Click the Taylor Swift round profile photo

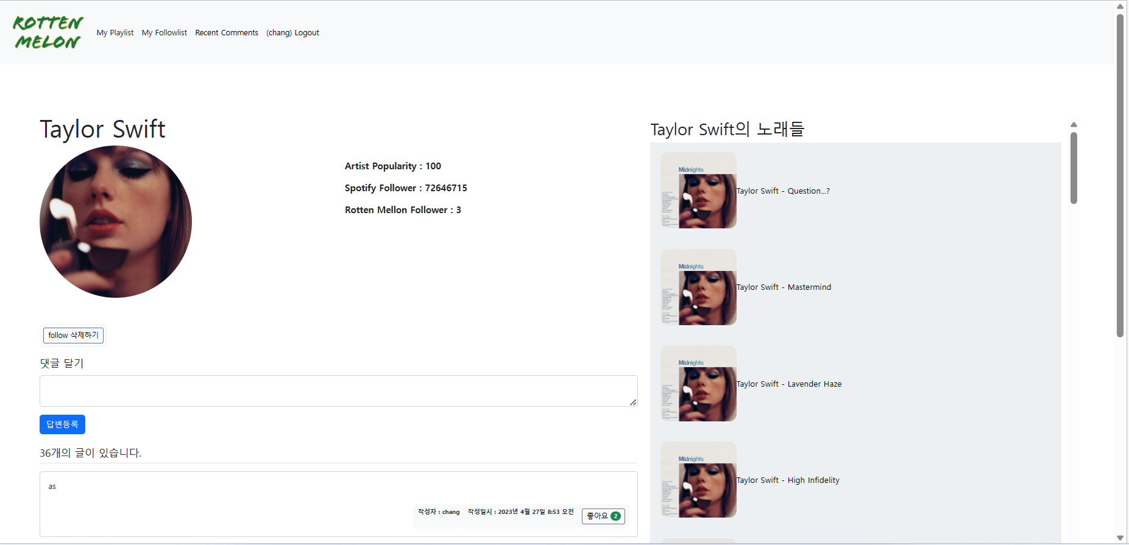(x=116, y=222)
